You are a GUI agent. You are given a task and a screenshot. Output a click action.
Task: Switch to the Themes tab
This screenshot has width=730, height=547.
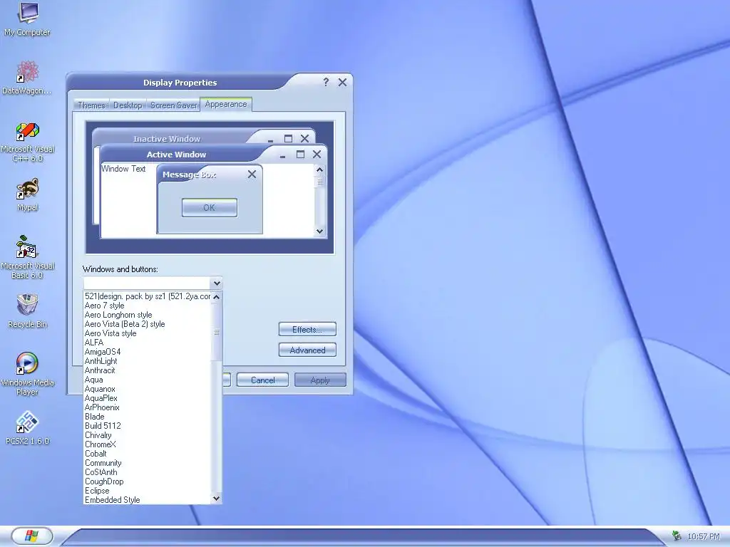[91, 105]
